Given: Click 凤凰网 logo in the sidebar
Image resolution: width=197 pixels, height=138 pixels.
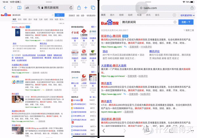Looking at the screenshot, I should (x=84, y=53).
